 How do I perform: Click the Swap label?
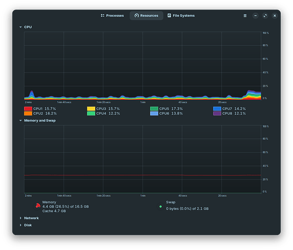click(171, 202)
